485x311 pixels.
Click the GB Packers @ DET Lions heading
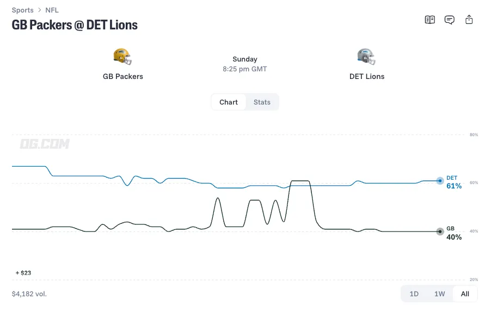[x=75, y=25]
